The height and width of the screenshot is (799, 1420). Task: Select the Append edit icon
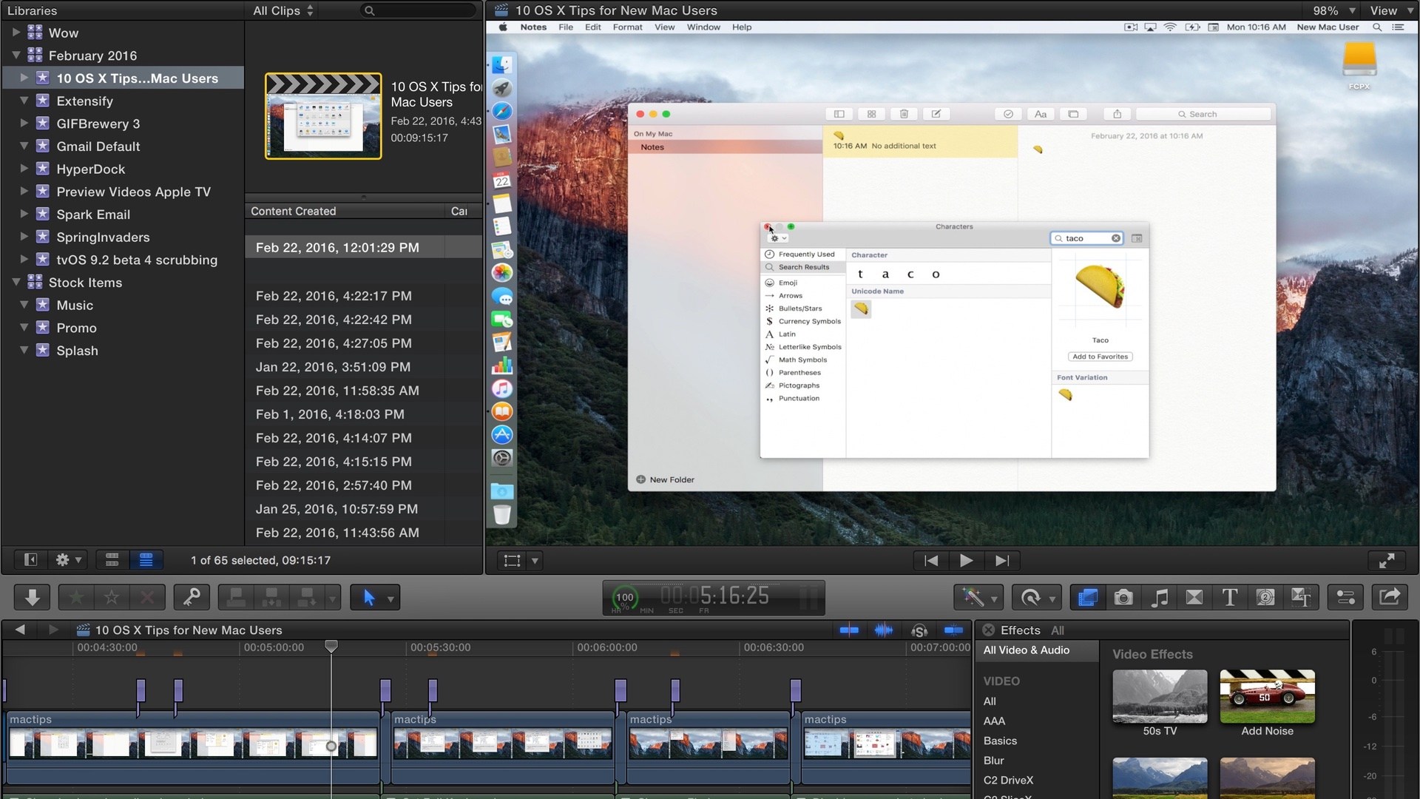pos(306,597)
